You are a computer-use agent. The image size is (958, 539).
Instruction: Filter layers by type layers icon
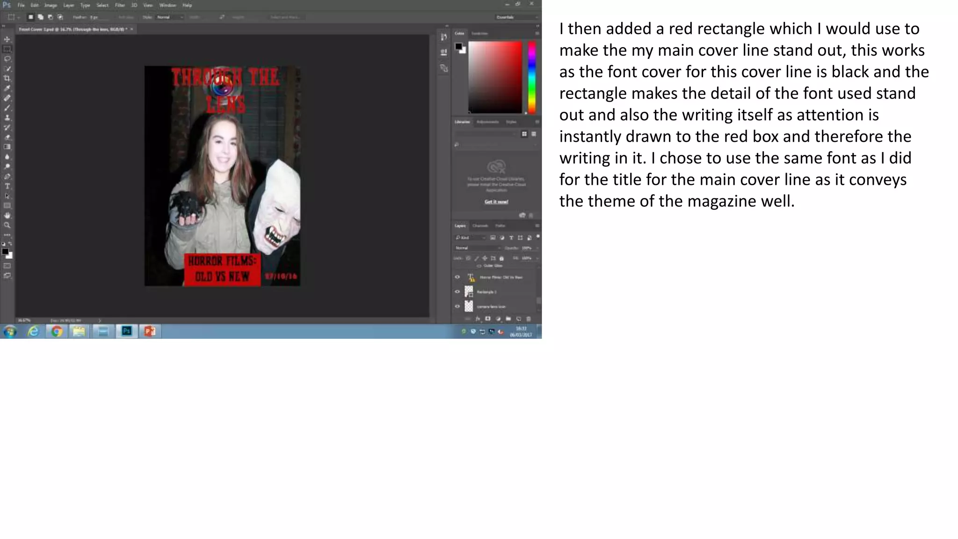[x=511, y=238]
